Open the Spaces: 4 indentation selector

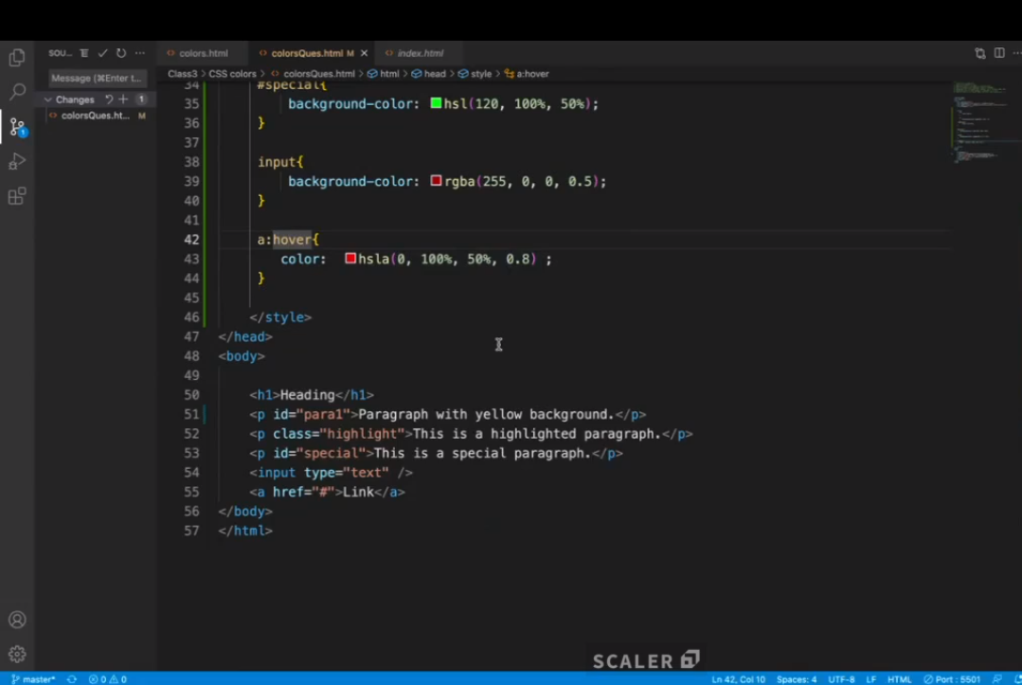tap(796, 679)
